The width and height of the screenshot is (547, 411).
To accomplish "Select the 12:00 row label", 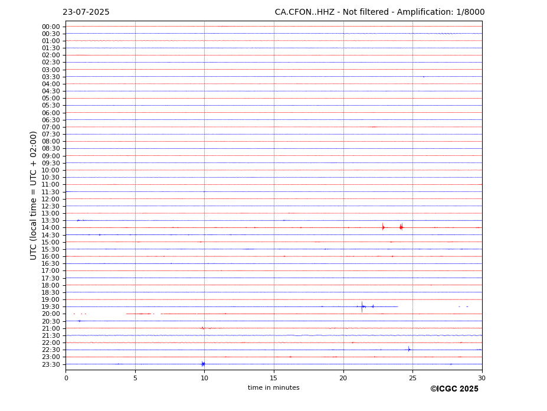I will tap(51, 200).
